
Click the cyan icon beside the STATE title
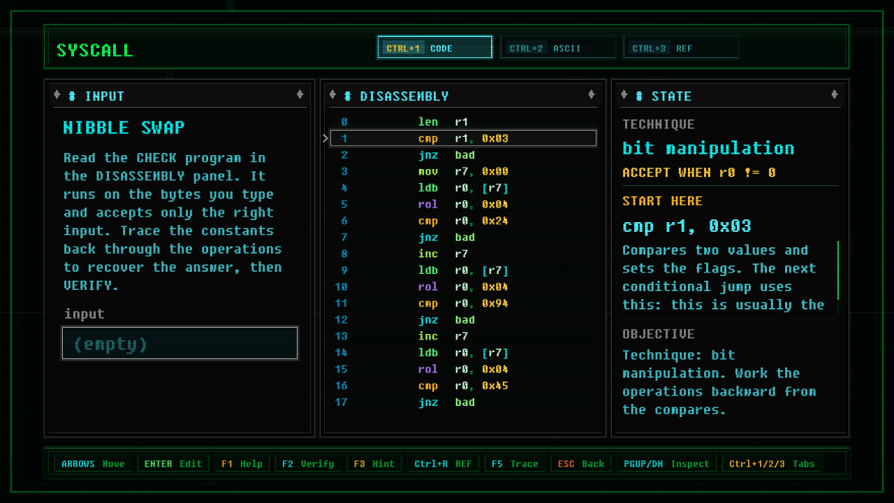pos(639,96)
